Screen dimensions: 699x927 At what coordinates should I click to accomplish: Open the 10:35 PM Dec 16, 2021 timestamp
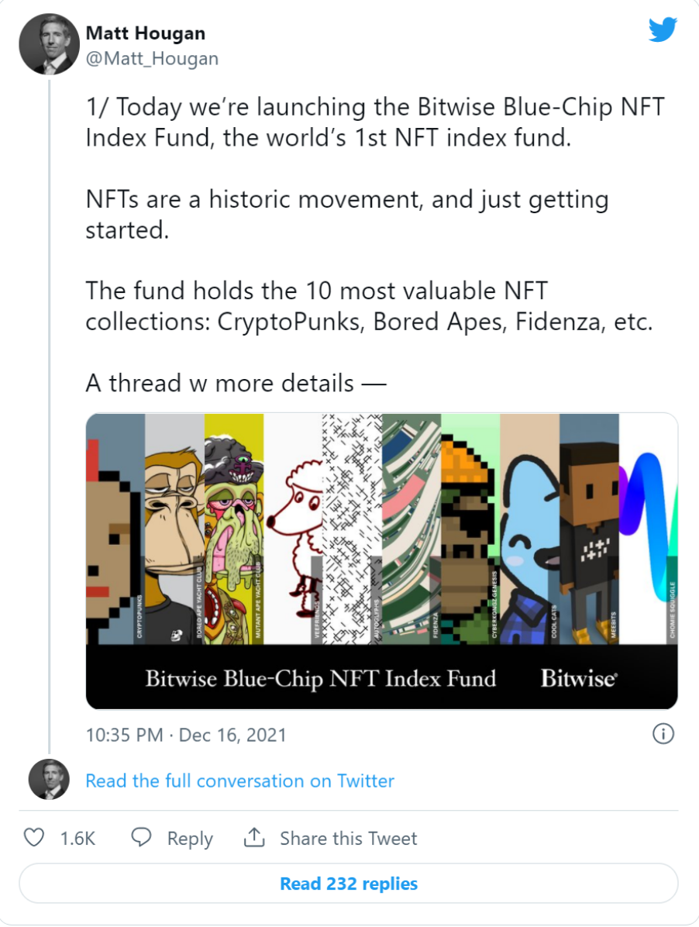coord(186,735)
